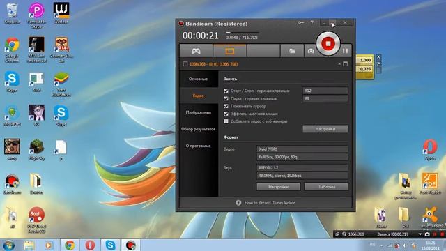Open the Обзор результатов tab
This screenshot has width=446, height=251.
click(199, 129)
